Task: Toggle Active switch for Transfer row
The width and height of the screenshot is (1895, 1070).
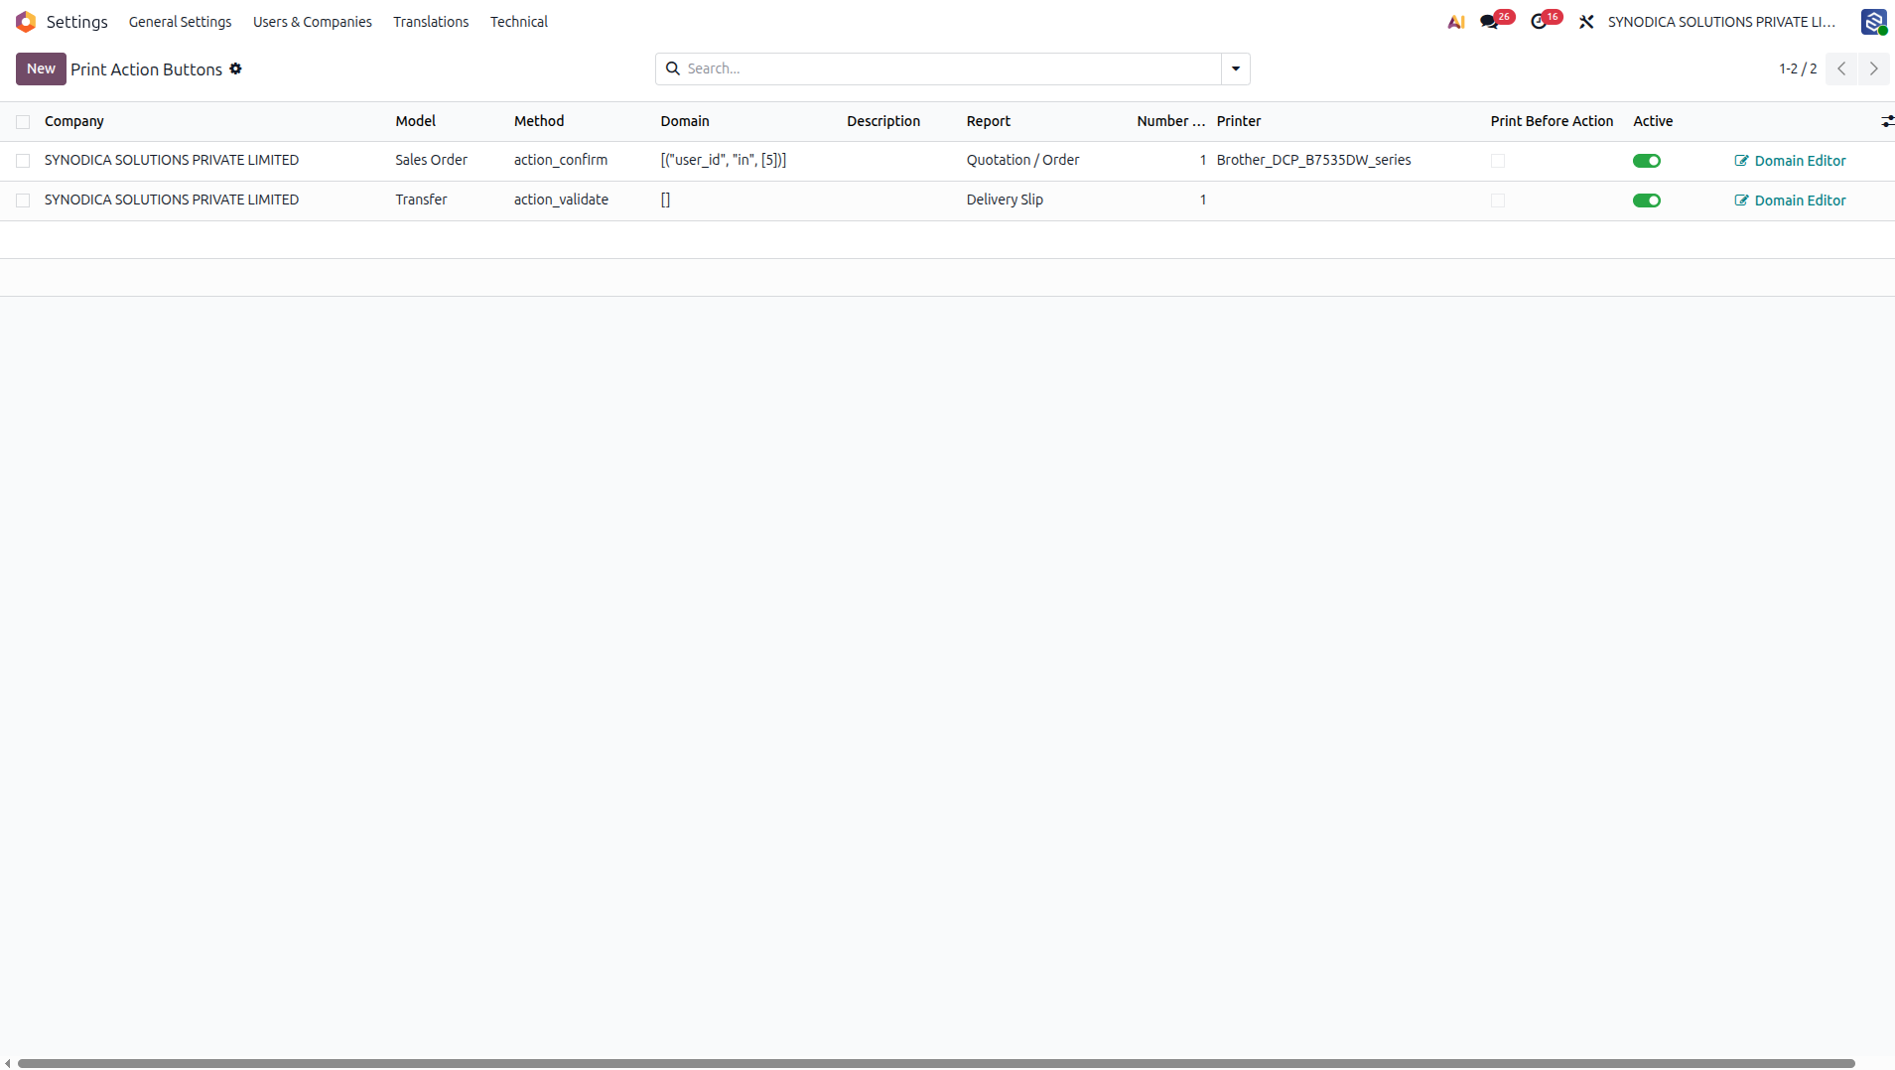Action: click(x=1646, y=201)
